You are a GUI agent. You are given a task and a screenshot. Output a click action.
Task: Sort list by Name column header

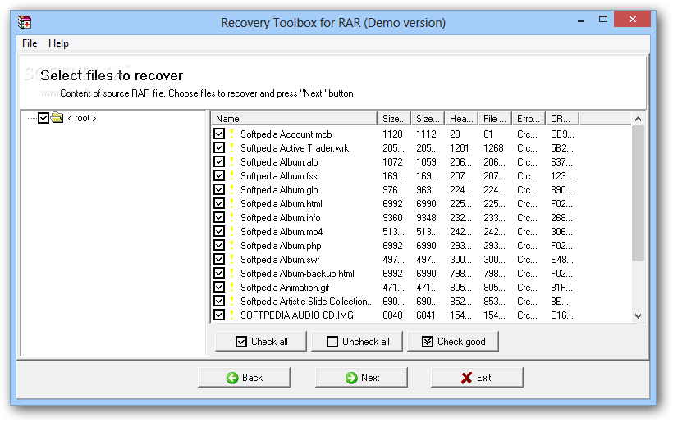294,119
